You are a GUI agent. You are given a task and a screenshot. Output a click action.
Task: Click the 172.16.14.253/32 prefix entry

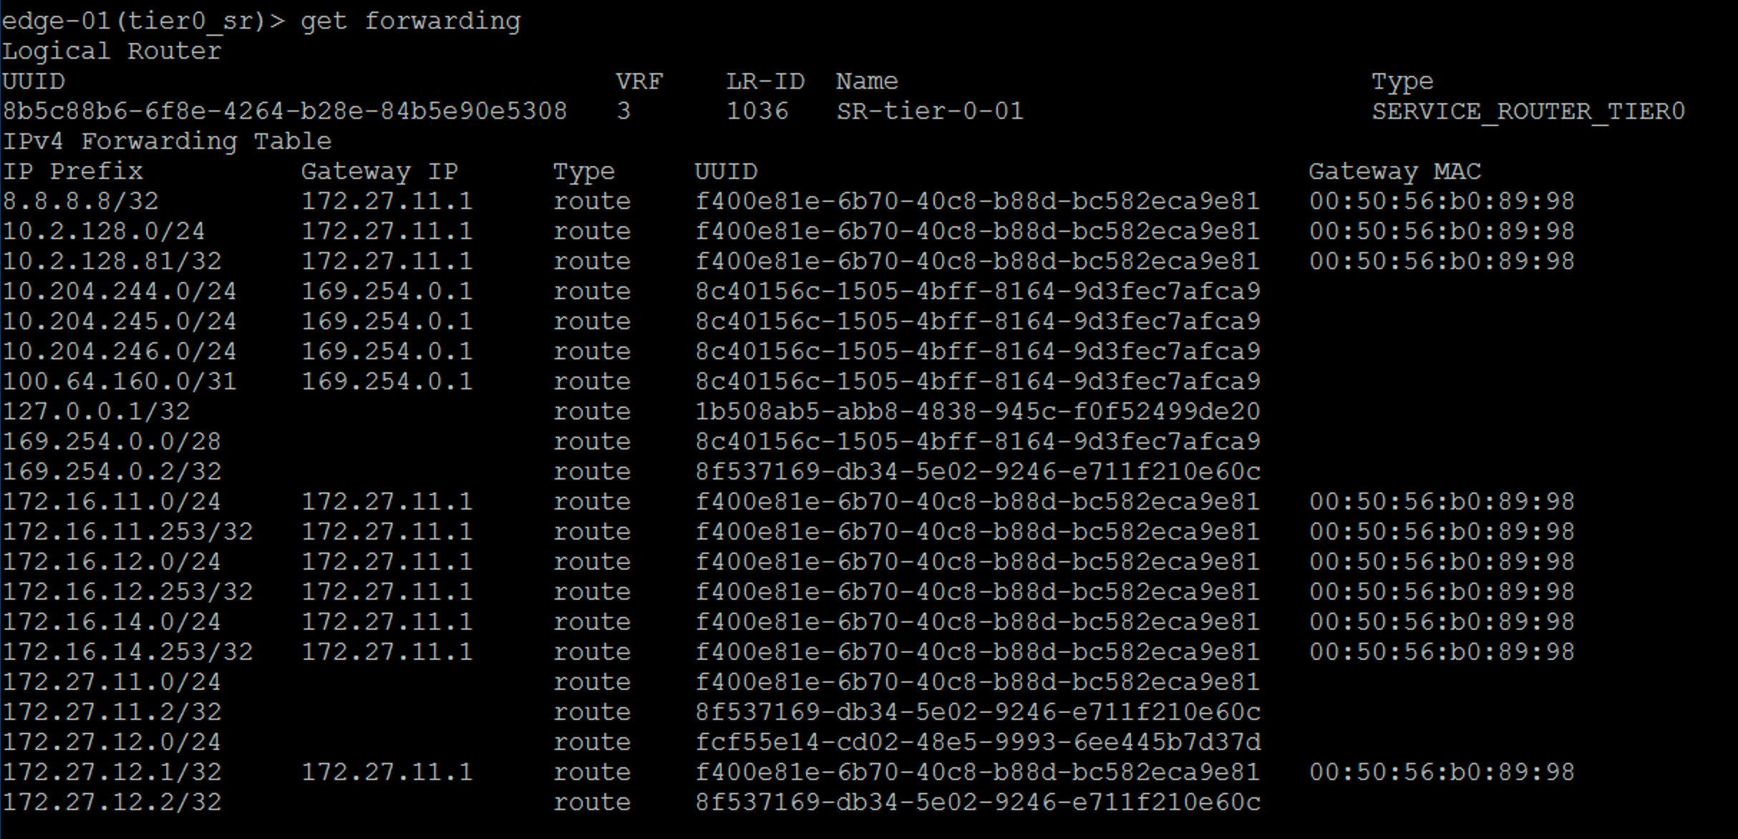click(127, 653)
